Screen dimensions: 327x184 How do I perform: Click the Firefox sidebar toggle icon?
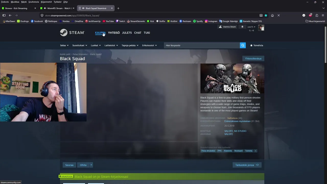(x=4, y=15)
